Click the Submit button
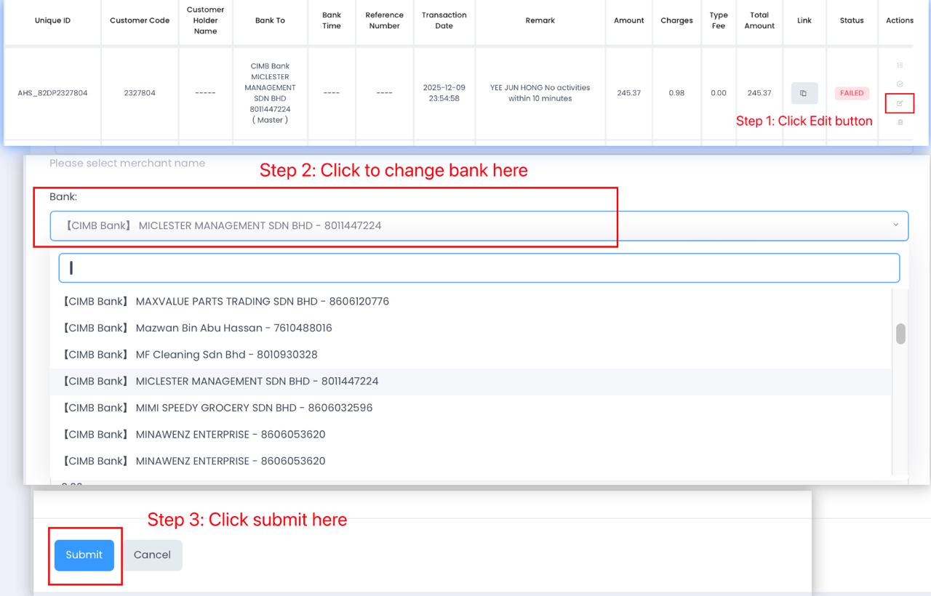This screenshot has height=596, width=931. 84,555
